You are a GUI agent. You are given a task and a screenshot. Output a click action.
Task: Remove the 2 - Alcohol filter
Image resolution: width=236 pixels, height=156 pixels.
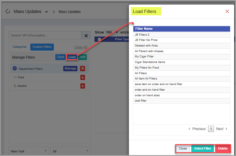83,86
